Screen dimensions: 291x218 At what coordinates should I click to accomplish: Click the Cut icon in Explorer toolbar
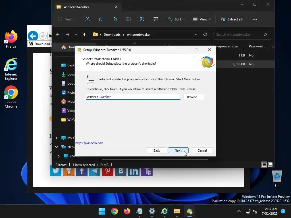(88, 19)
